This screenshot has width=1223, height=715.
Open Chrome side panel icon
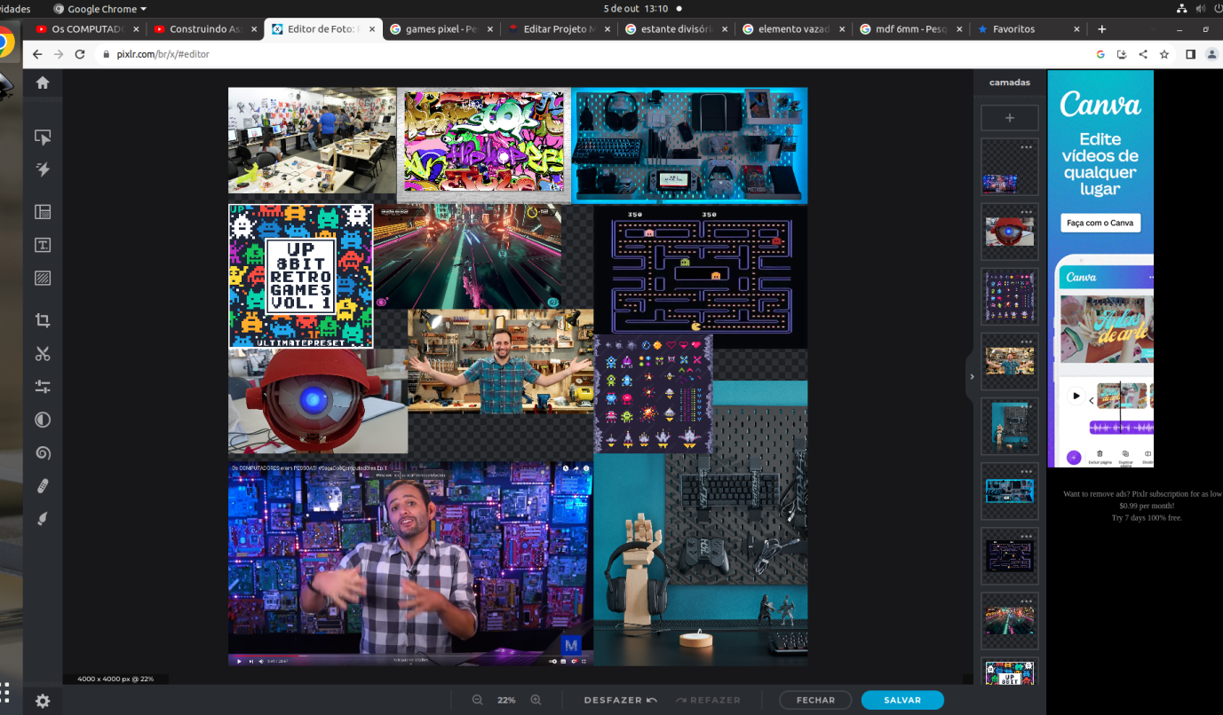click(x=1191, y=54)
